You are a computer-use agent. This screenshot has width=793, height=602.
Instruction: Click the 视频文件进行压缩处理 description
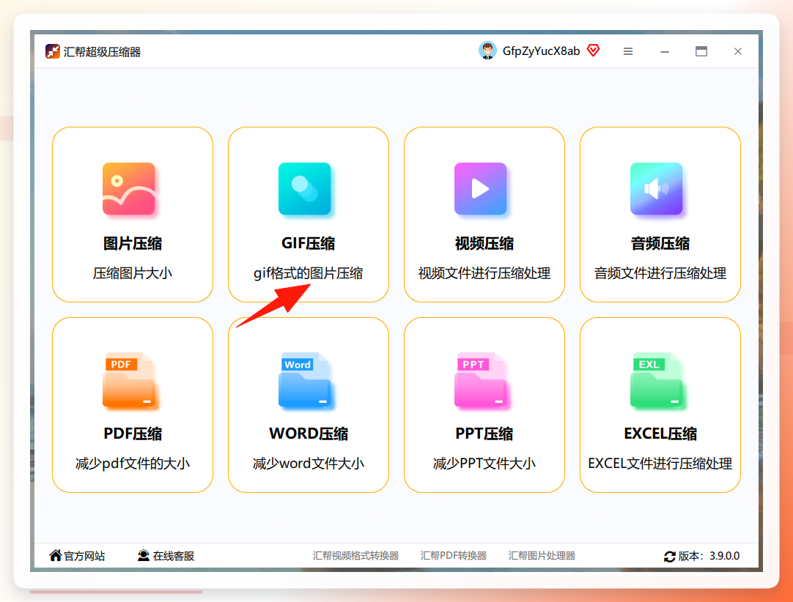coord(484,273)
